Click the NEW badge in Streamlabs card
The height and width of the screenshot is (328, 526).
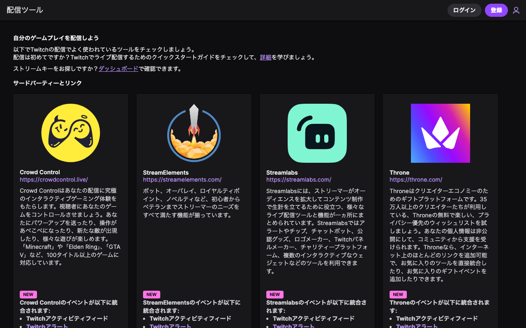[275, 294]
